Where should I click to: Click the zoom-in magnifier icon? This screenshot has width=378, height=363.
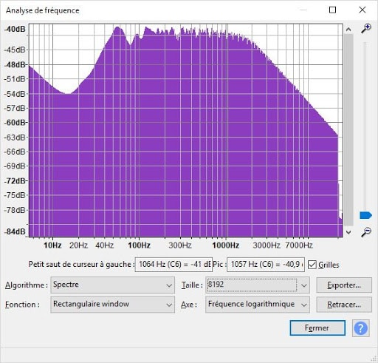[x=366, y=28]
